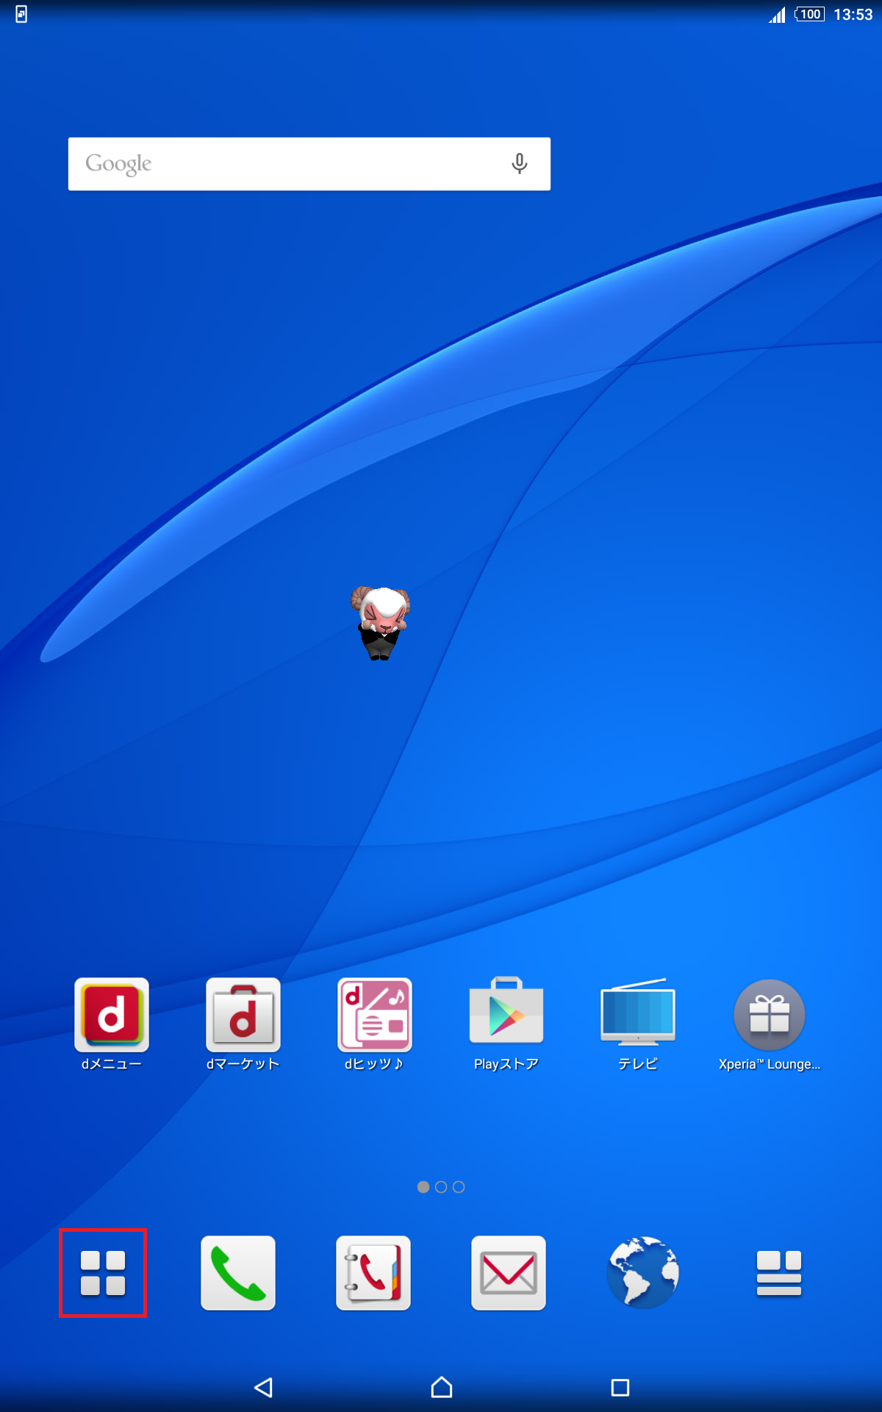Tap the 13:53 clock
882x1412 pixels.
point(853,15)
